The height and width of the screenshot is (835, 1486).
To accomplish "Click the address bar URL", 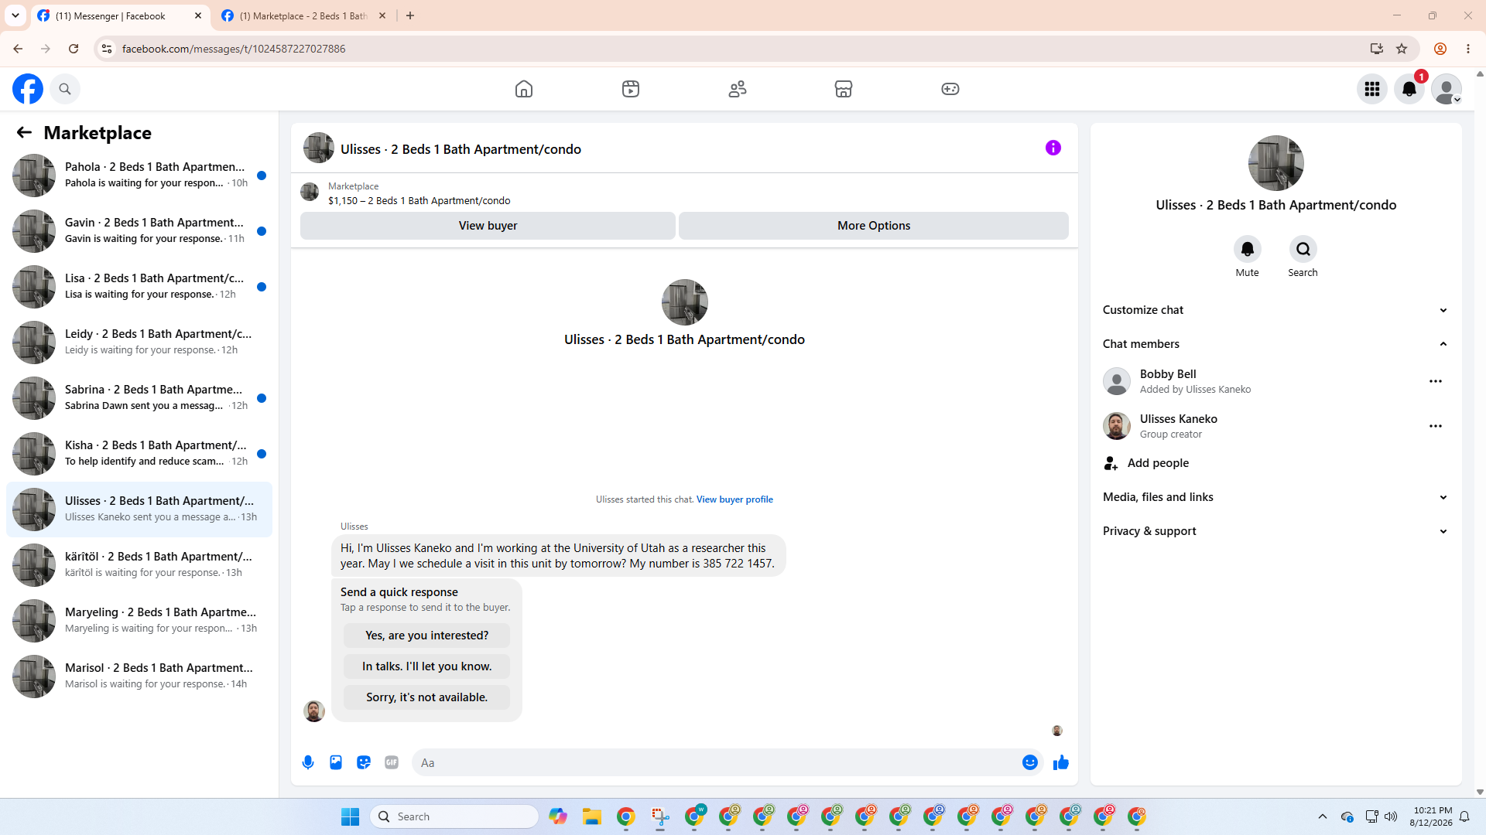I will pyautogui.click(x=234, y=49).
